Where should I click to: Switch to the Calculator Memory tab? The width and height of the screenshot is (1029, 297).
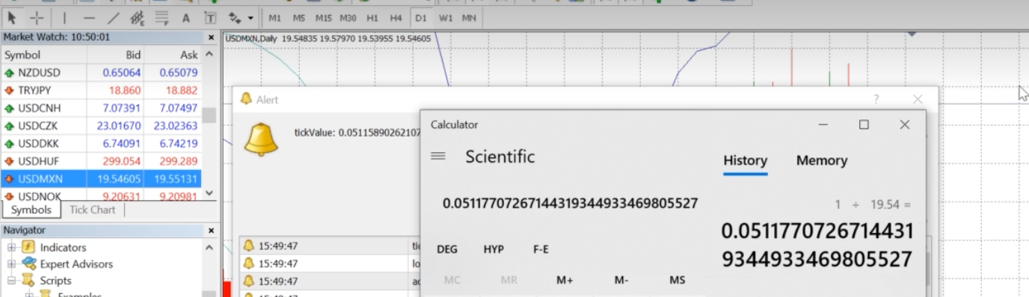822,160
